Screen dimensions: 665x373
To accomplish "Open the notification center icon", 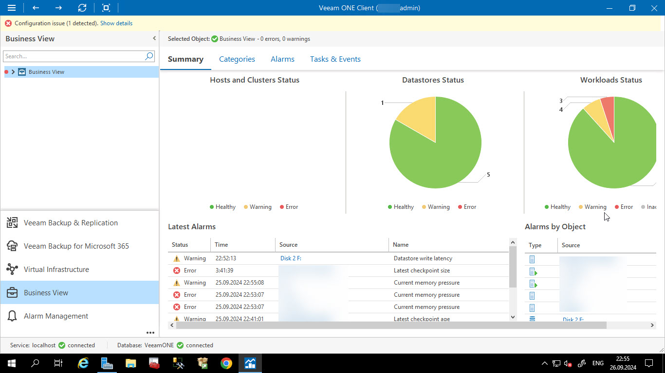I will (x=649, y=363).
